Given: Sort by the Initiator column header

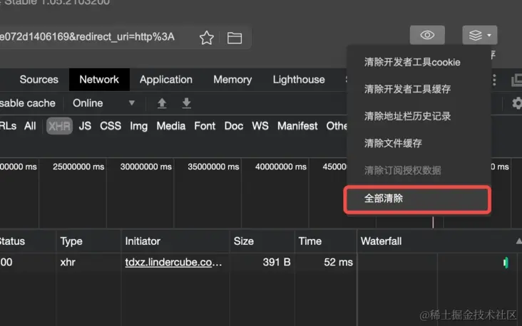Looking at the screenshot, I should click(x=175, y=241).
